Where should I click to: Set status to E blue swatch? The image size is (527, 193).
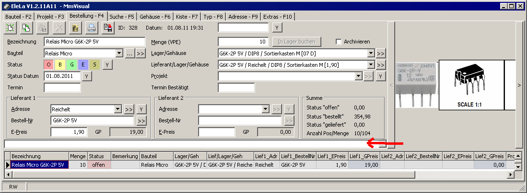point(83,64)
